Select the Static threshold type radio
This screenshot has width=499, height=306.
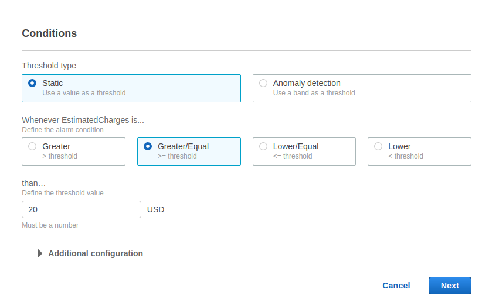point(32,83)
